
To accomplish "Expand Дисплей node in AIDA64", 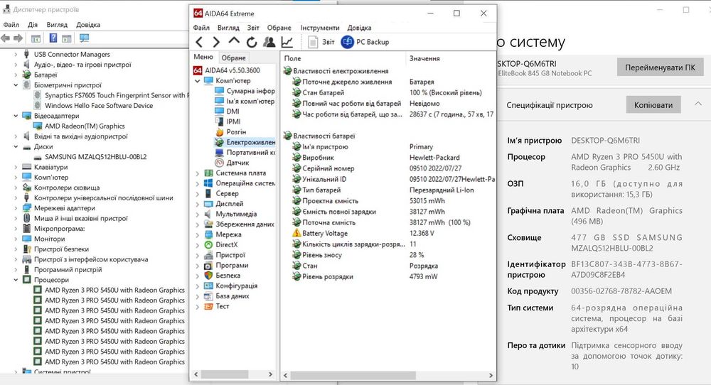I will coord(197,204).
